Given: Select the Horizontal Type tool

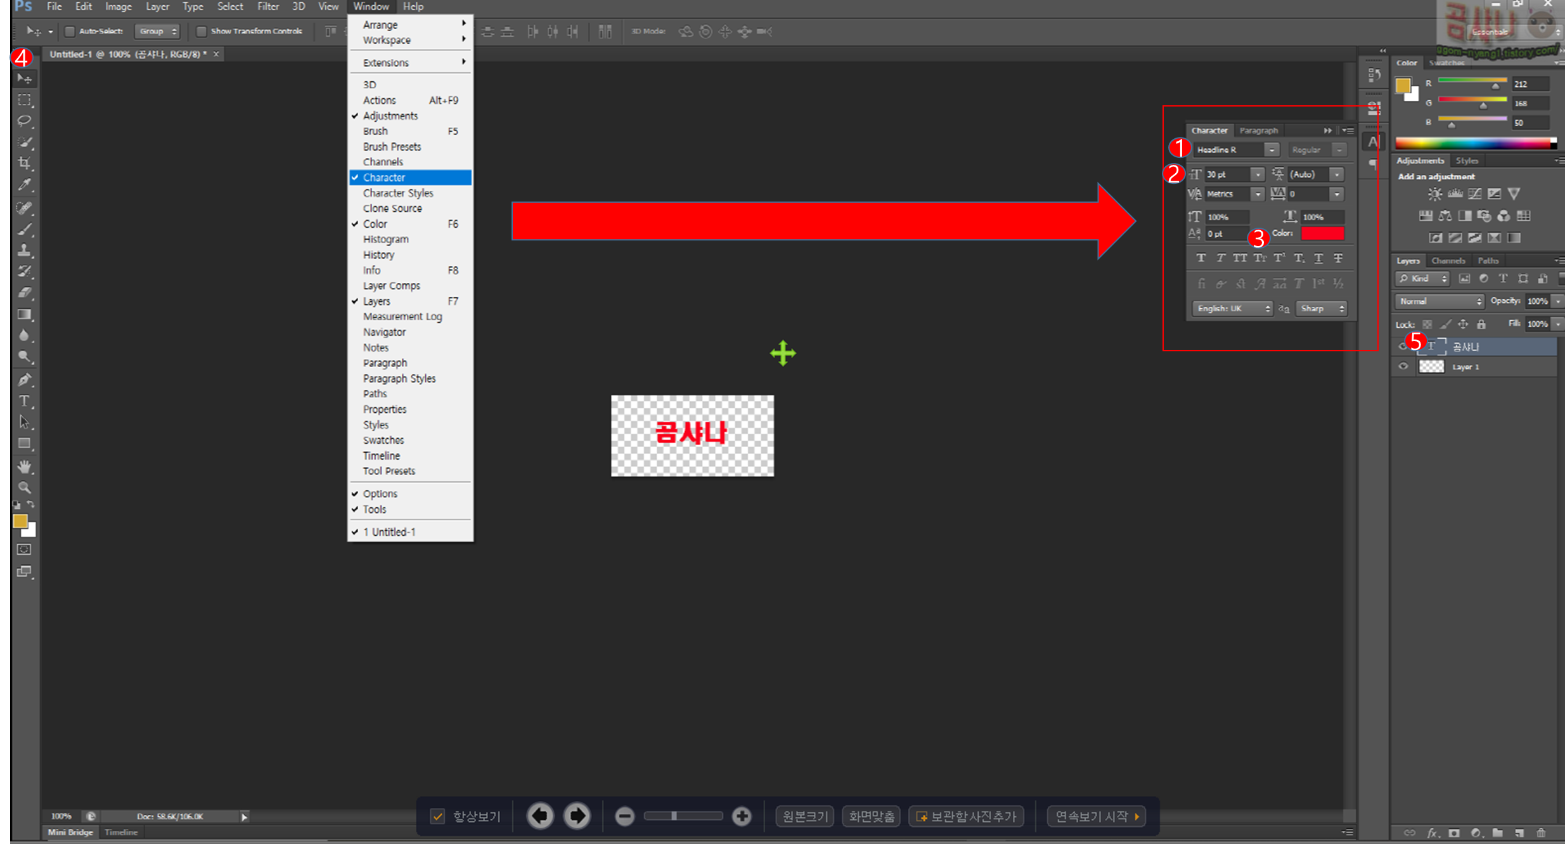Looking at the screenshot, I should click(x=24, y=401).
